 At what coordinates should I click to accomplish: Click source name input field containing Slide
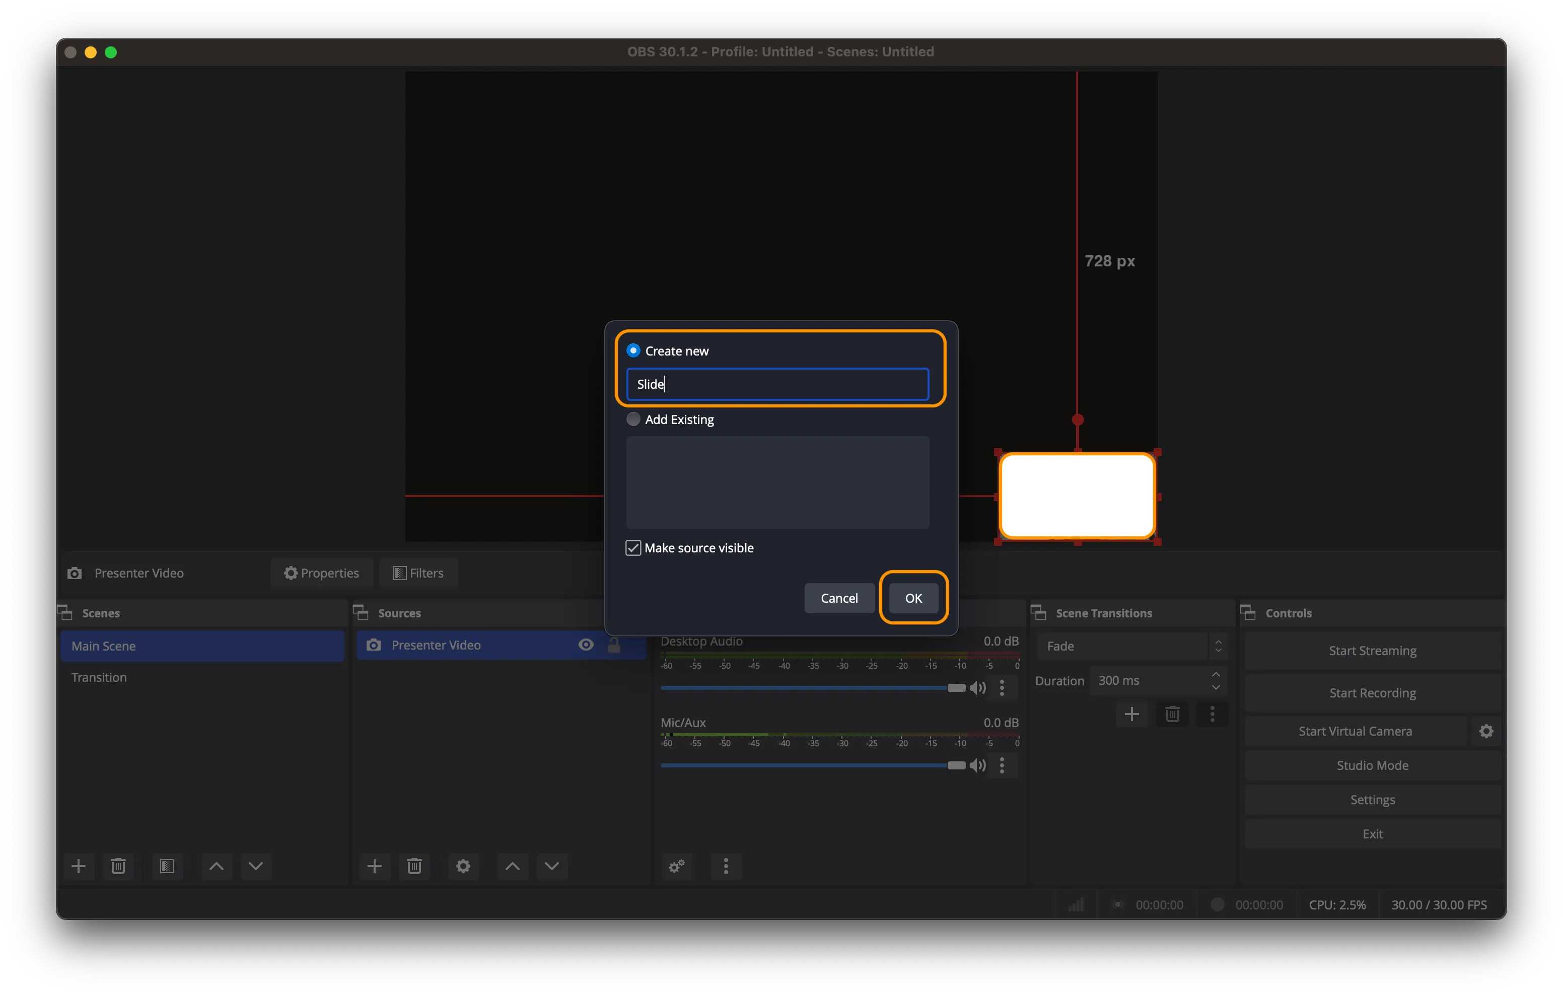coord(777,384)
